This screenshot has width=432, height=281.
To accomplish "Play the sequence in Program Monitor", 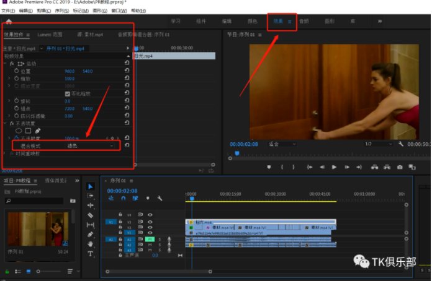I will point(334,167).
